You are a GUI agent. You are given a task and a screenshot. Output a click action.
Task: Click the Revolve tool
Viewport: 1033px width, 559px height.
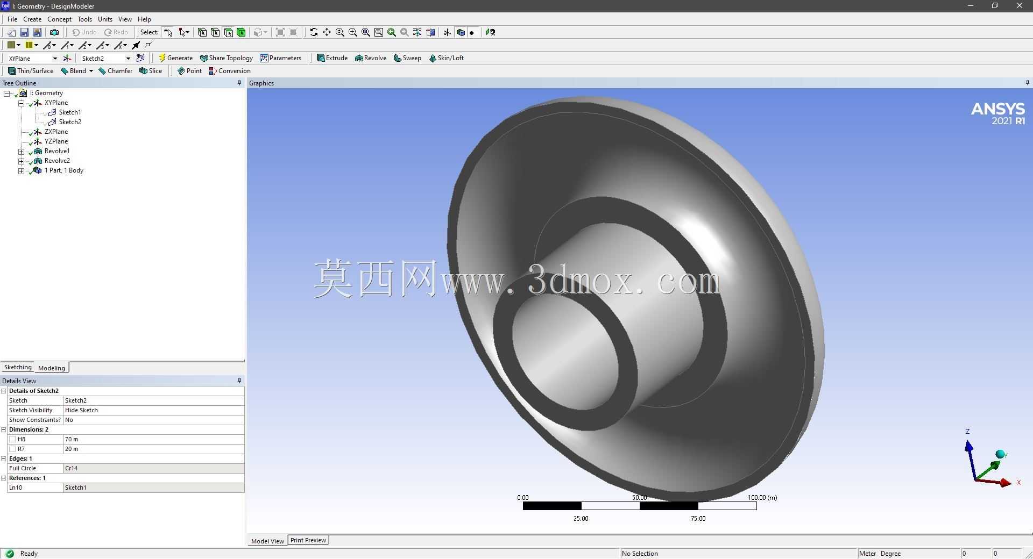click(x=370, y=58)
